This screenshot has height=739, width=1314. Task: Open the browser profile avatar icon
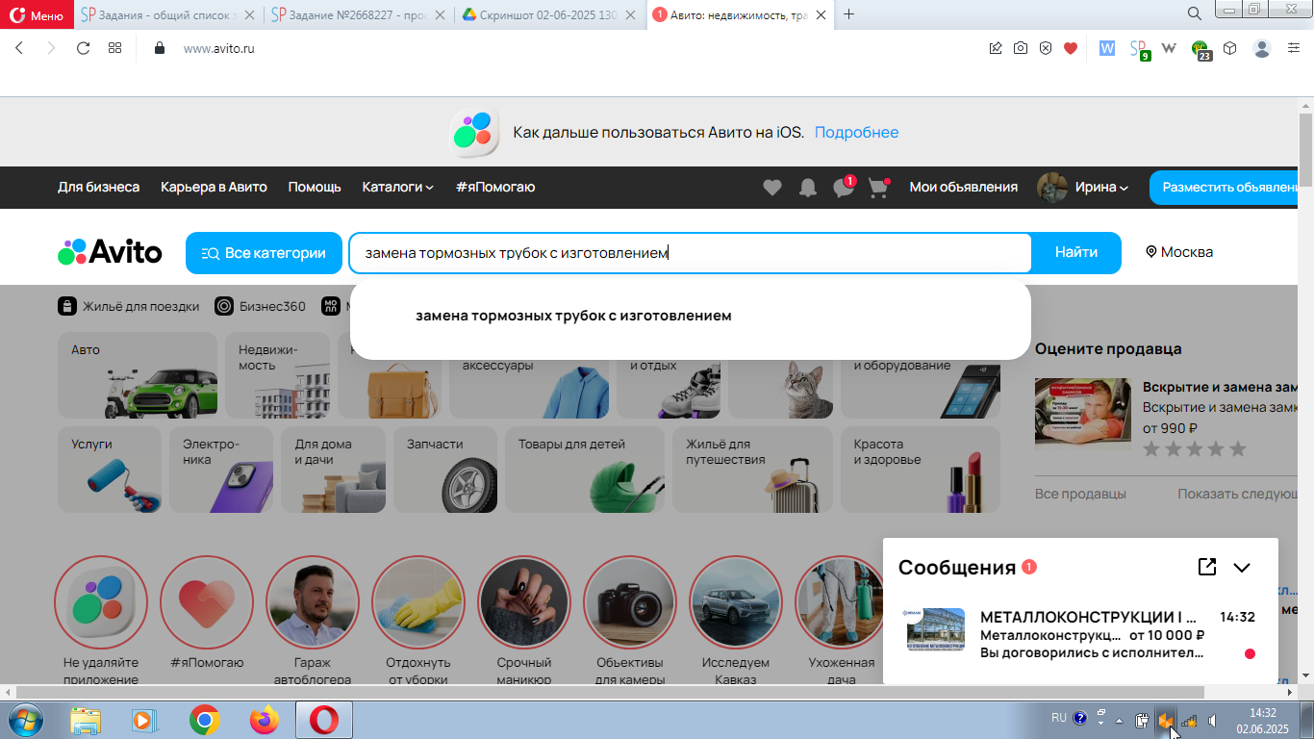pyautogui.click(x=1263, y=48)
